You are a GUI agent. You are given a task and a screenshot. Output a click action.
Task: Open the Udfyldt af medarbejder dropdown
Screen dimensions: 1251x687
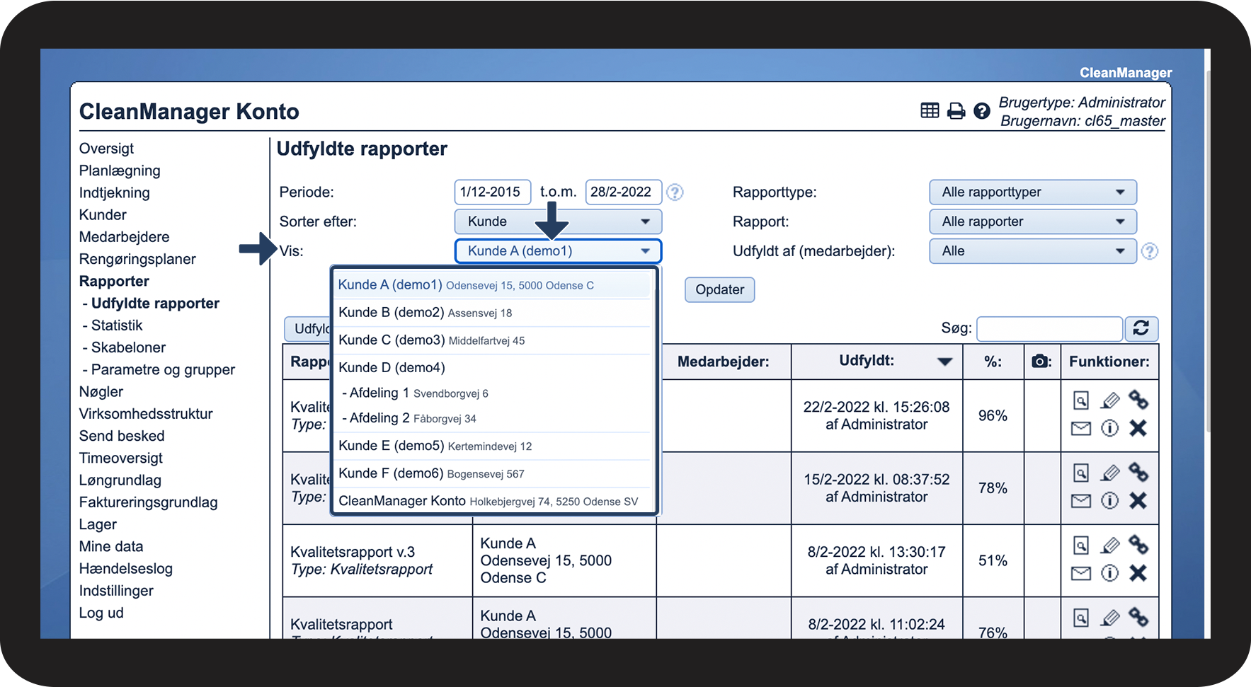[1032, 251]
